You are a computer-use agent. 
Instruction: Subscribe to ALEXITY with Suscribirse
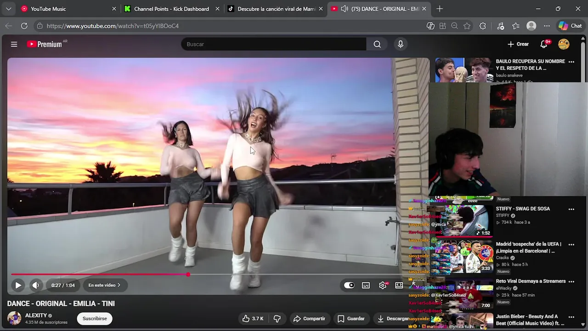[95, 319]
